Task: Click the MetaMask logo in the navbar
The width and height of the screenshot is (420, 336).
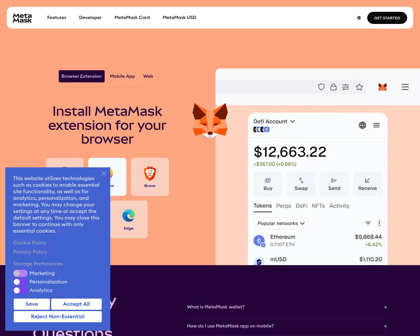Action: click(22, 18)
